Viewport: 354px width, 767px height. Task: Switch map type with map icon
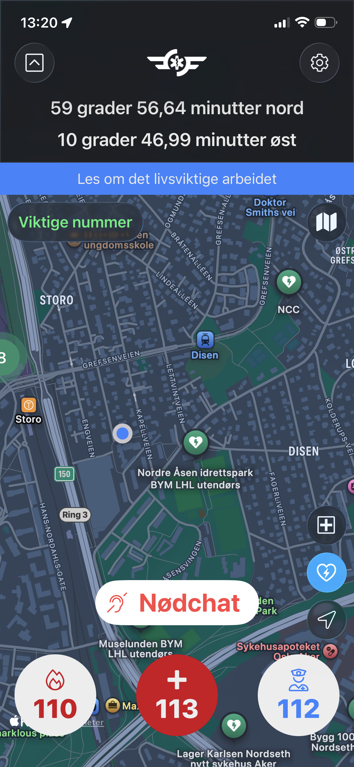[326, 222]
